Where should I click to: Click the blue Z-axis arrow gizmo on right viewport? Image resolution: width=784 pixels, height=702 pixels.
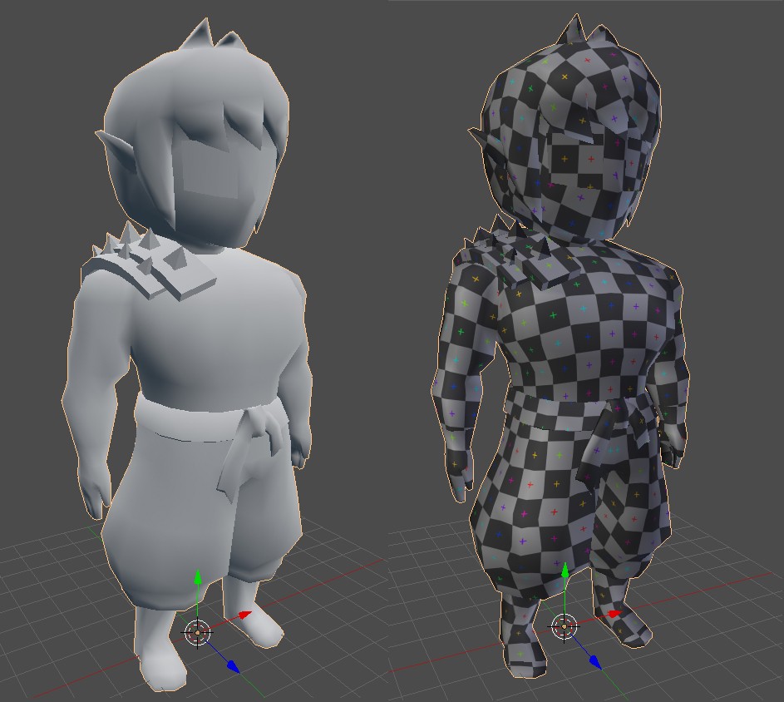[594, 660]
